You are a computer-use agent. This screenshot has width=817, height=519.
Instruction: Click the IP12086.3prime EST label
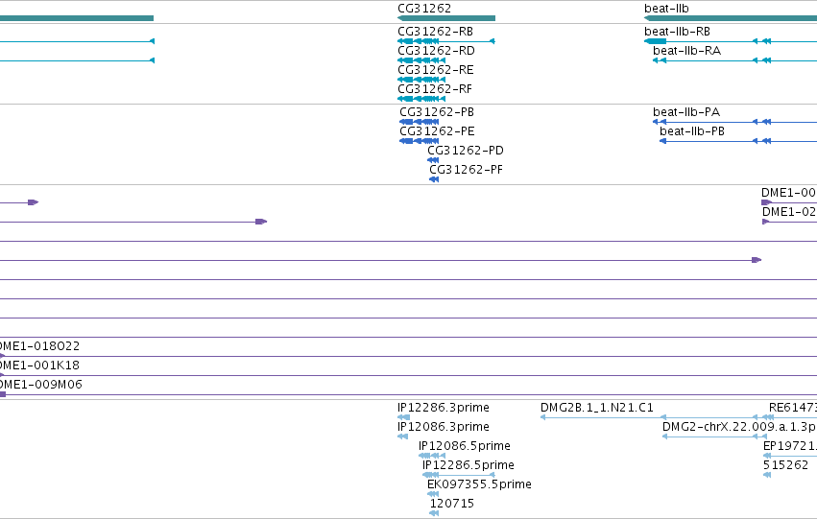click(444, 427)
